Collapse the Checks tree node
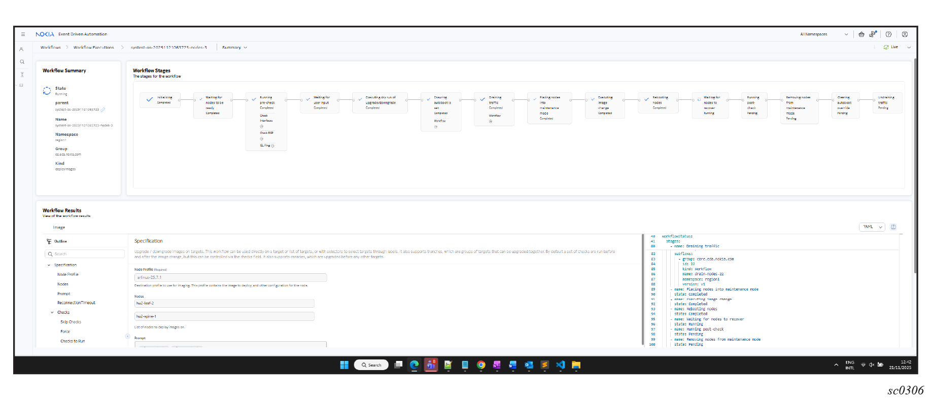The width and height of the screenshot is (932, 401). (x=52, y=313)
